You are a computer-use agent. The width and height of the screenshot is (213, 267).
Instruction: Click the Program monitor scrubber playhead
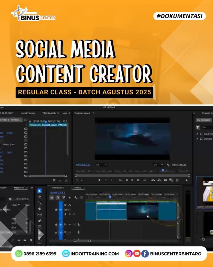(x=163, y=170)
